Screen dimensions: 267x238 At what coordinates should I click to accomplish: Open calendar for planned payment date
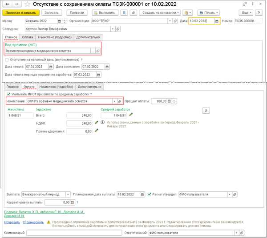[143, 194]
